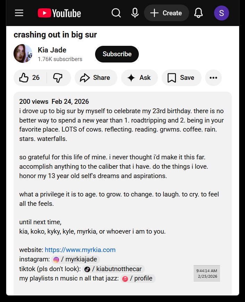Image resolution: width=245 pixels, height=302 pixels.
Task: Open the music profile link
Action: click(137, 278)
